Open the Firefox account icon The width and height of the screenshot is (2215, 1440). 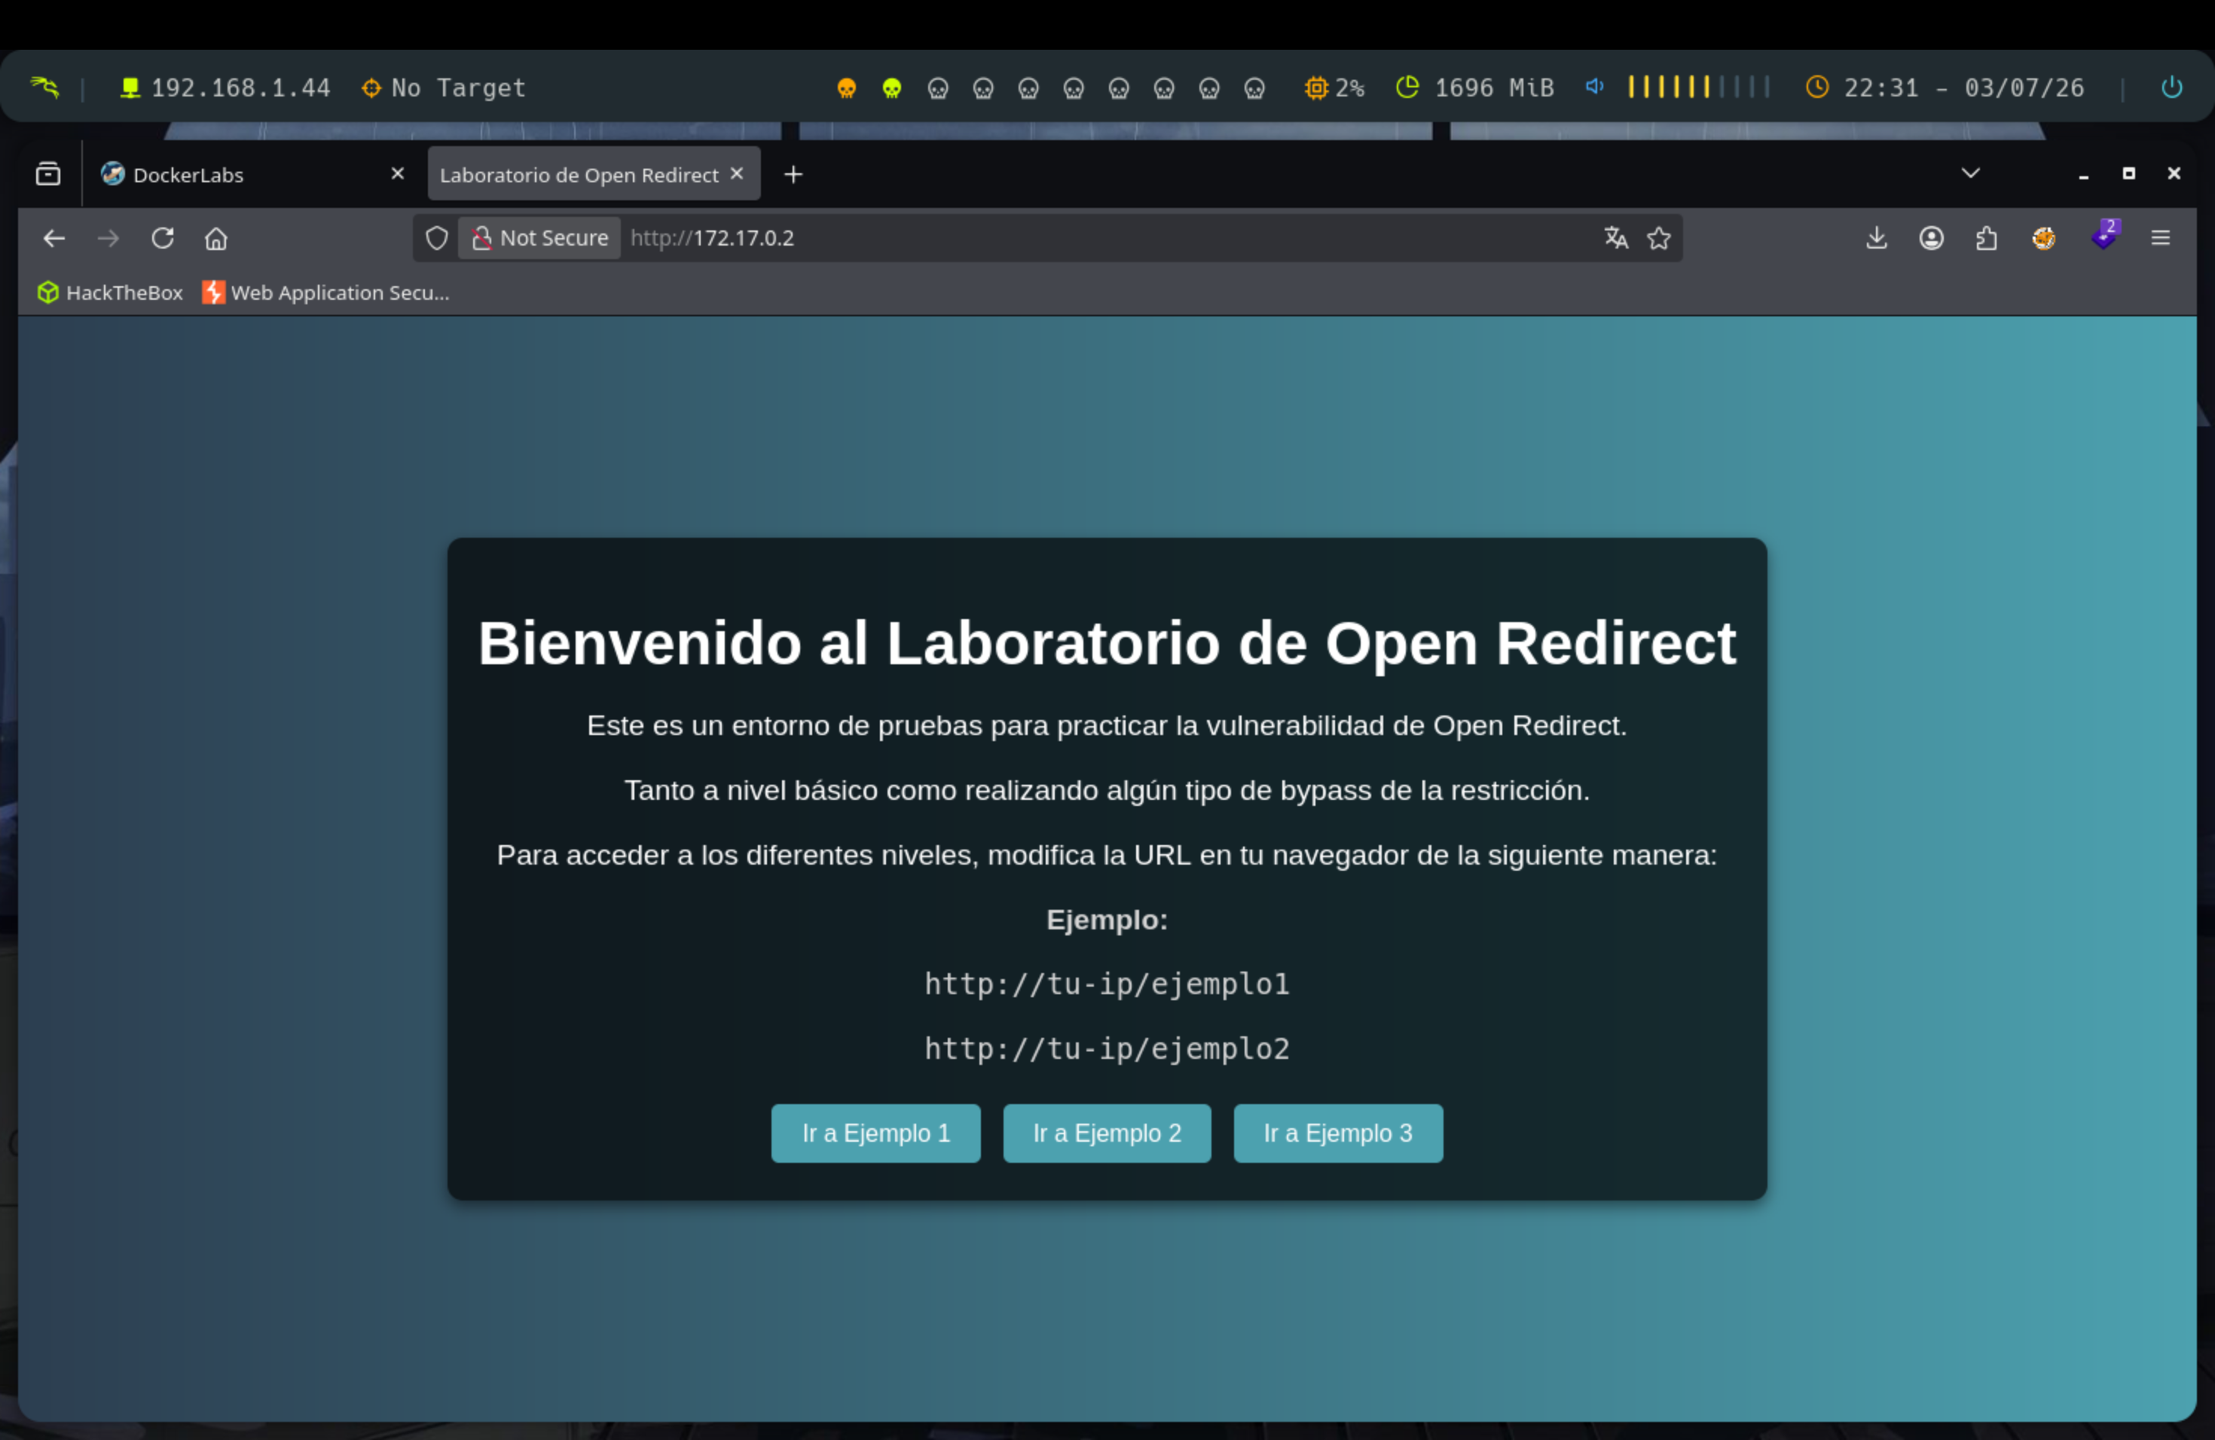point(1931,238)
